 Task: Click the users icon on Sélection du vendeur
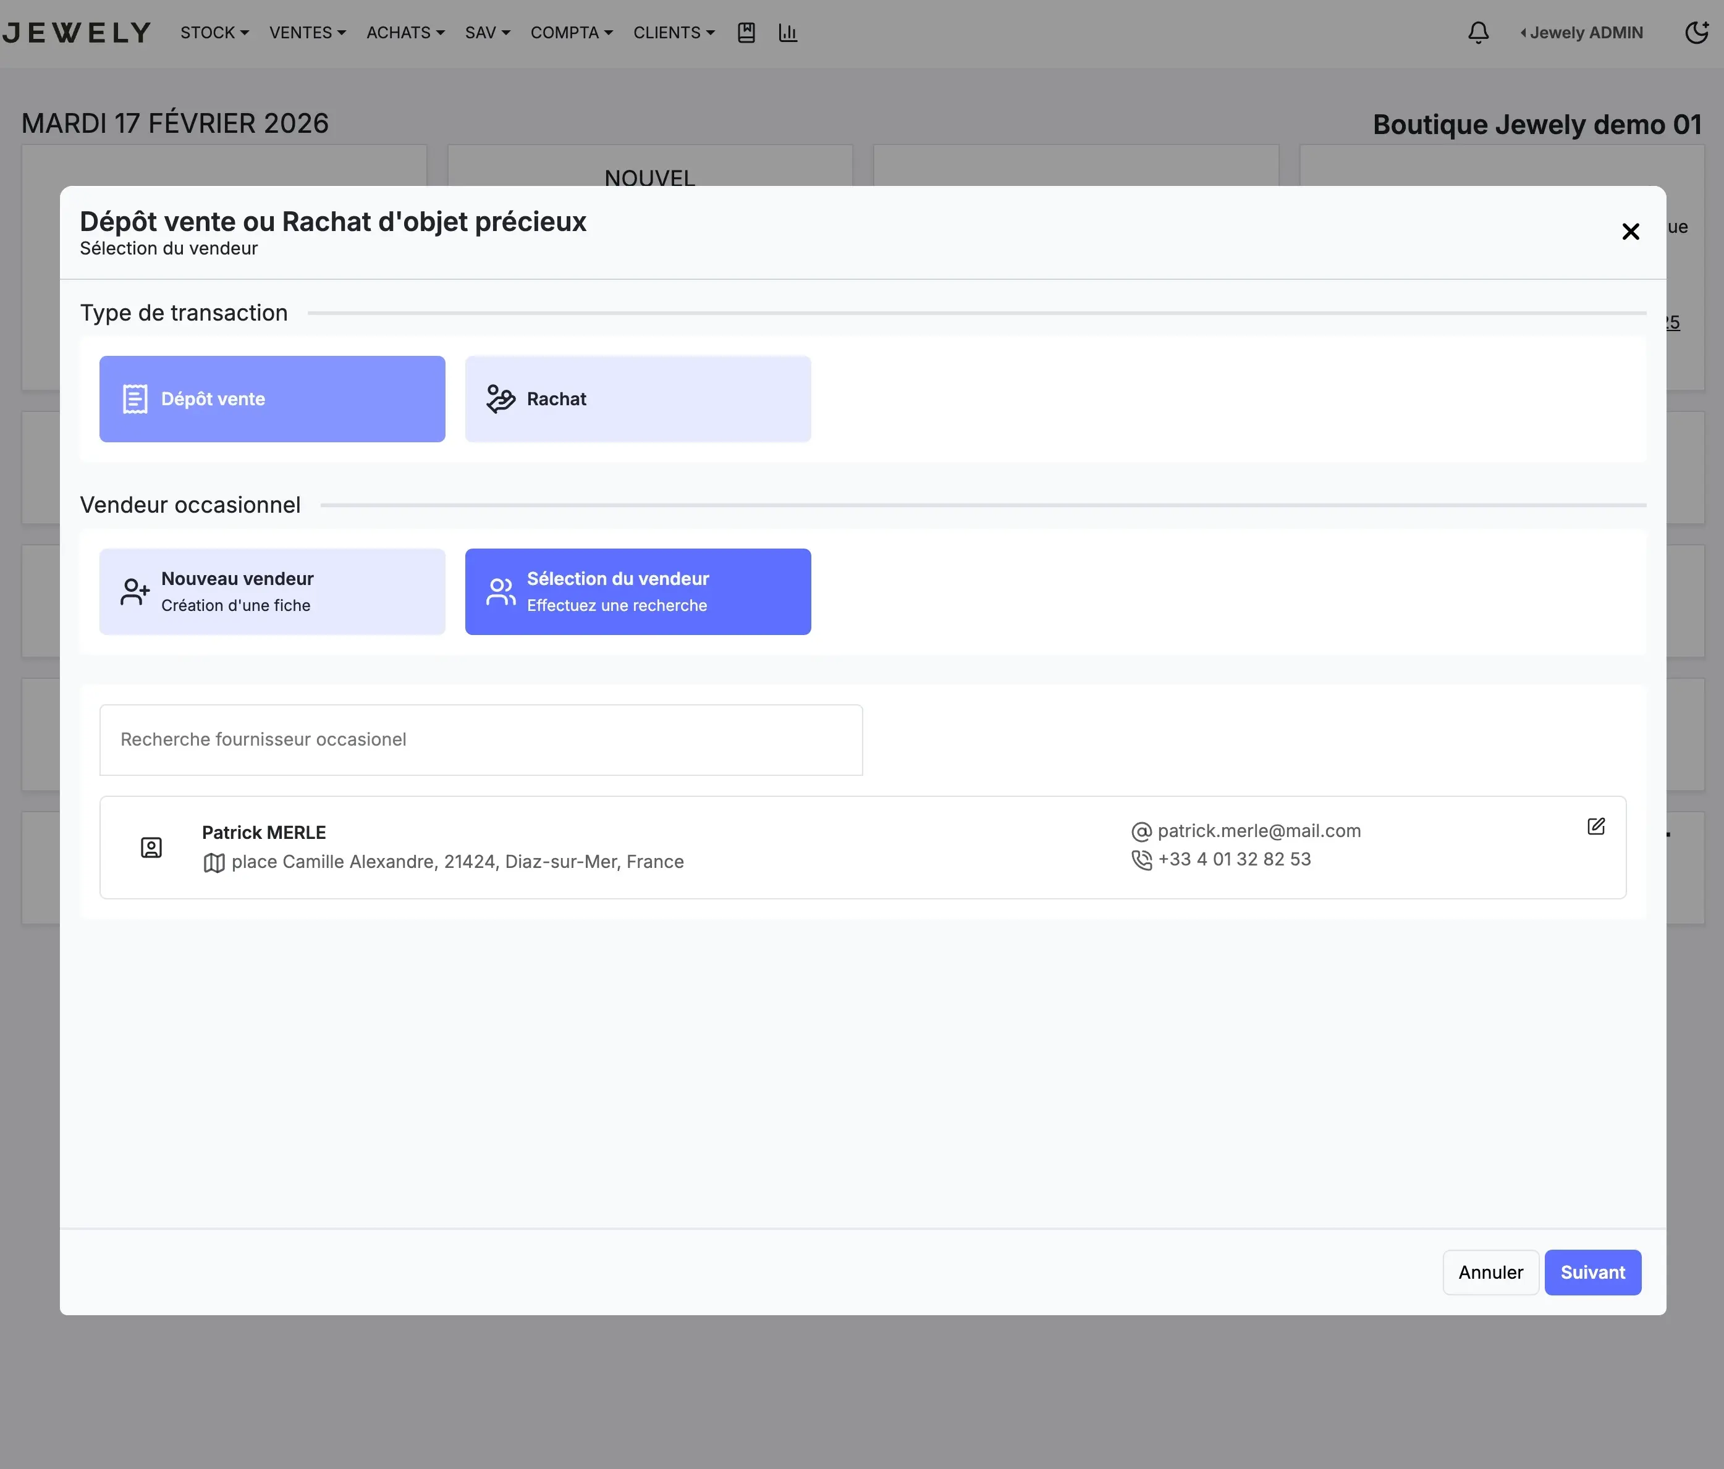pyautogui.click(x=501, y=592)
